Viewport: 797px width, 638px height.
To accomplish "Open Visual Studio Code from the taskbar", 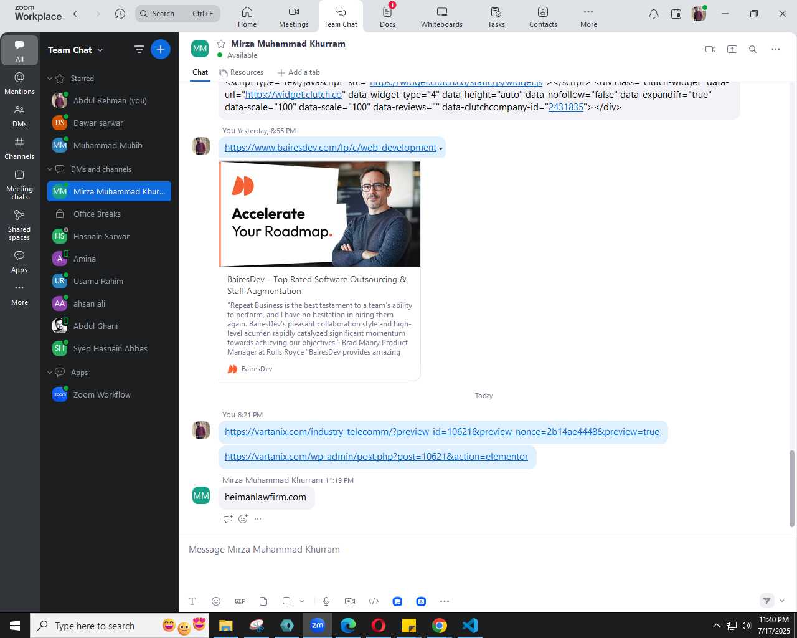I will coord(470,626).
